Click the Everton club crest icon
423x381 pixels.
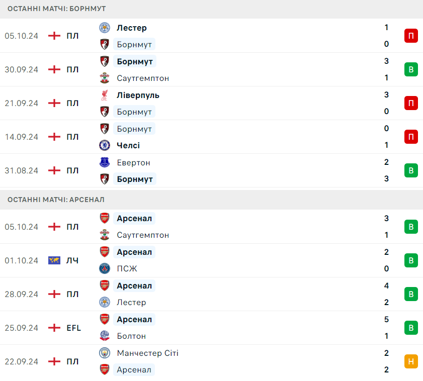pyautogui.click(x=105, y=162)
